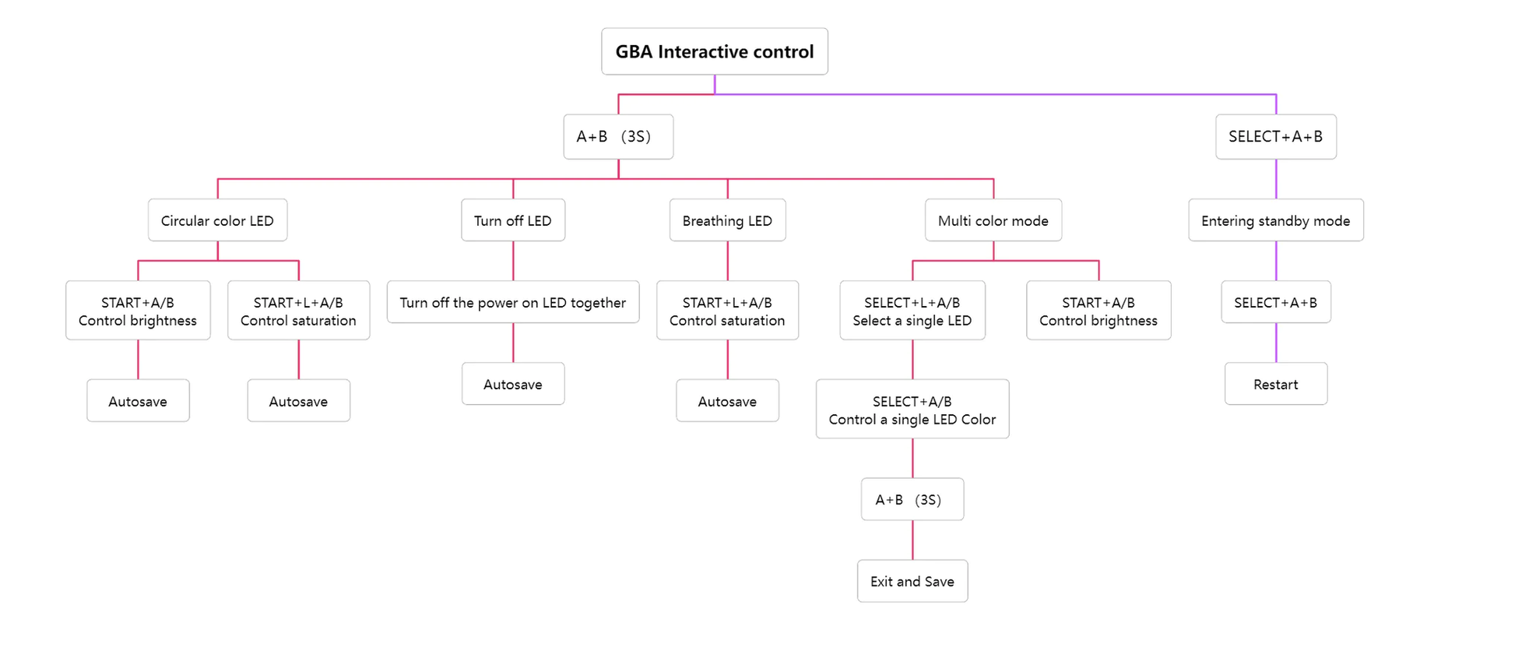Click the Circular color LED node
The width and height of the screenshot is (1515, 654).
point(217,220)
